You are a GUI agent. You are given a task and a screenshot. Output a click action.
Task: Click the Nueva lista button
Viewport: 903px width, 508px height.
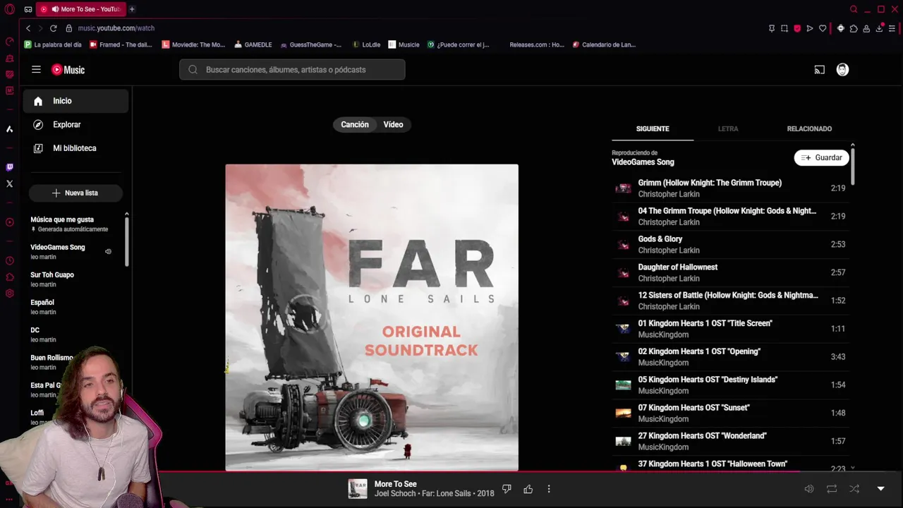(x=75, y=193)
